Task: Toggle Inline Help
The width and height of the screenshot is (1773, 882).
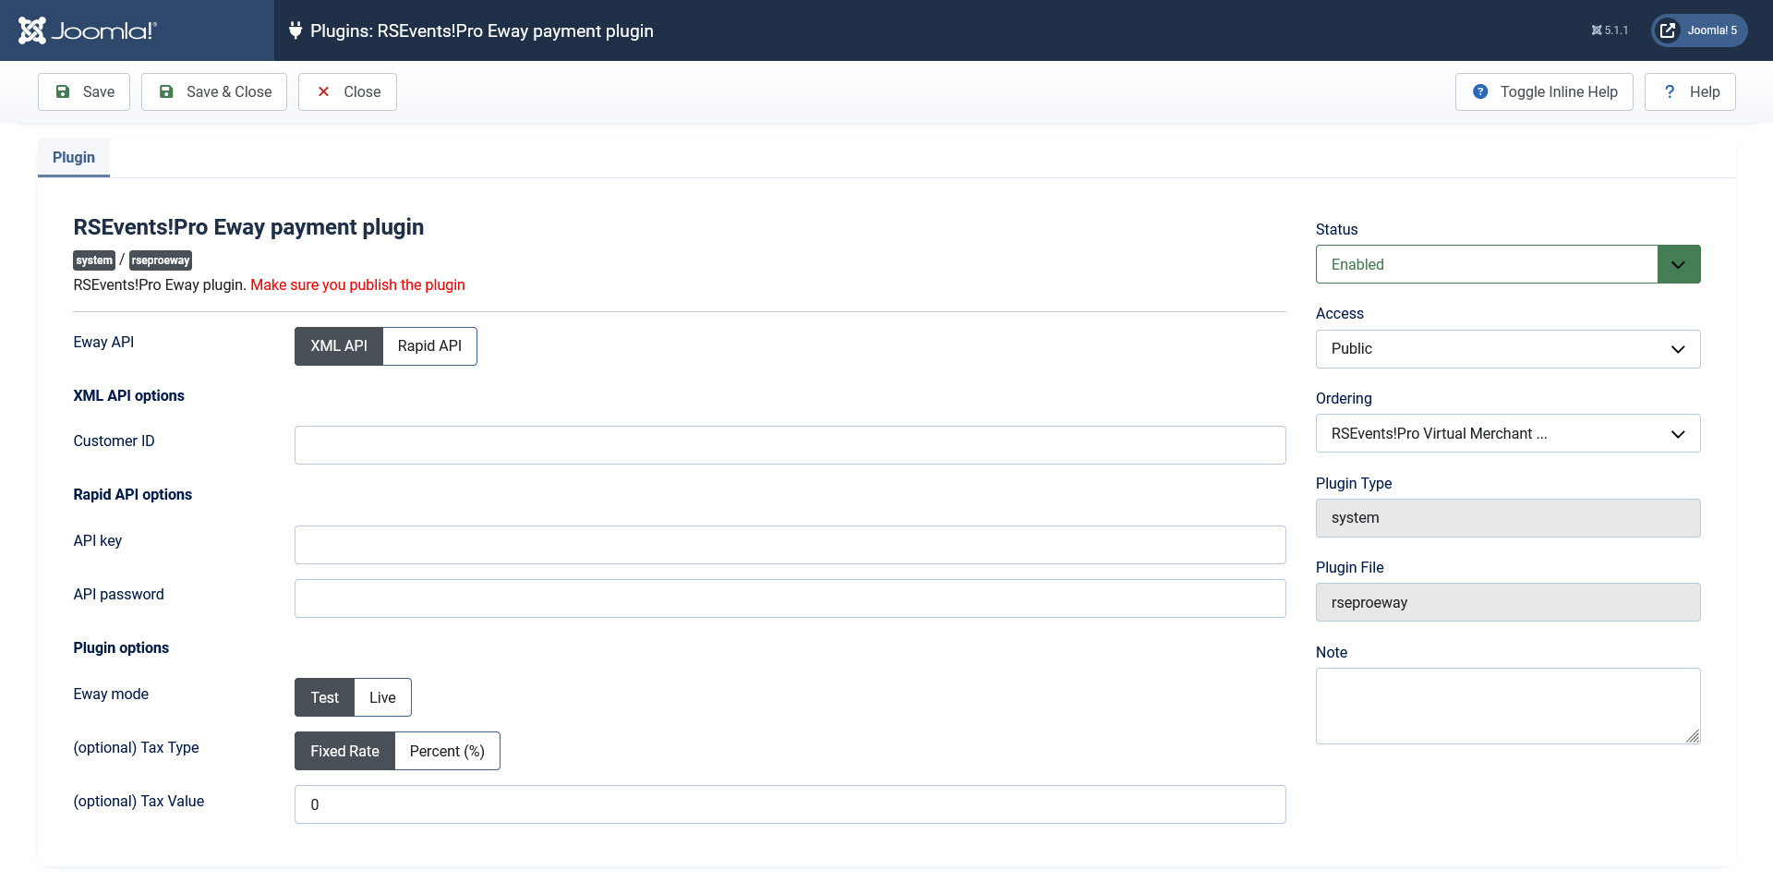Action: coord(1544,91)
